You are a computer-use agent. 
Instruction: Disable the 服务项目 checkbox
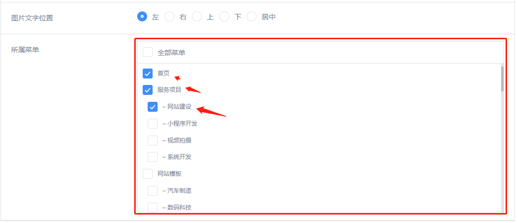click(148, 90)
